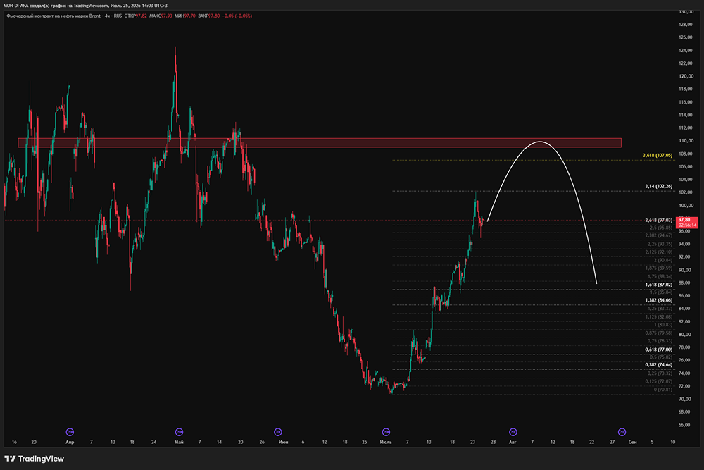Open the purple event marker above Июль
Viewport: 704px width, 470px height.
click(386, 432)
